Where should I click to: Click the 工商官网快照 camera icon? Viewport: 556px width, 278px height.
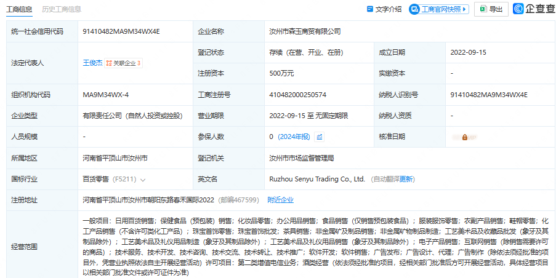(415, 9)
